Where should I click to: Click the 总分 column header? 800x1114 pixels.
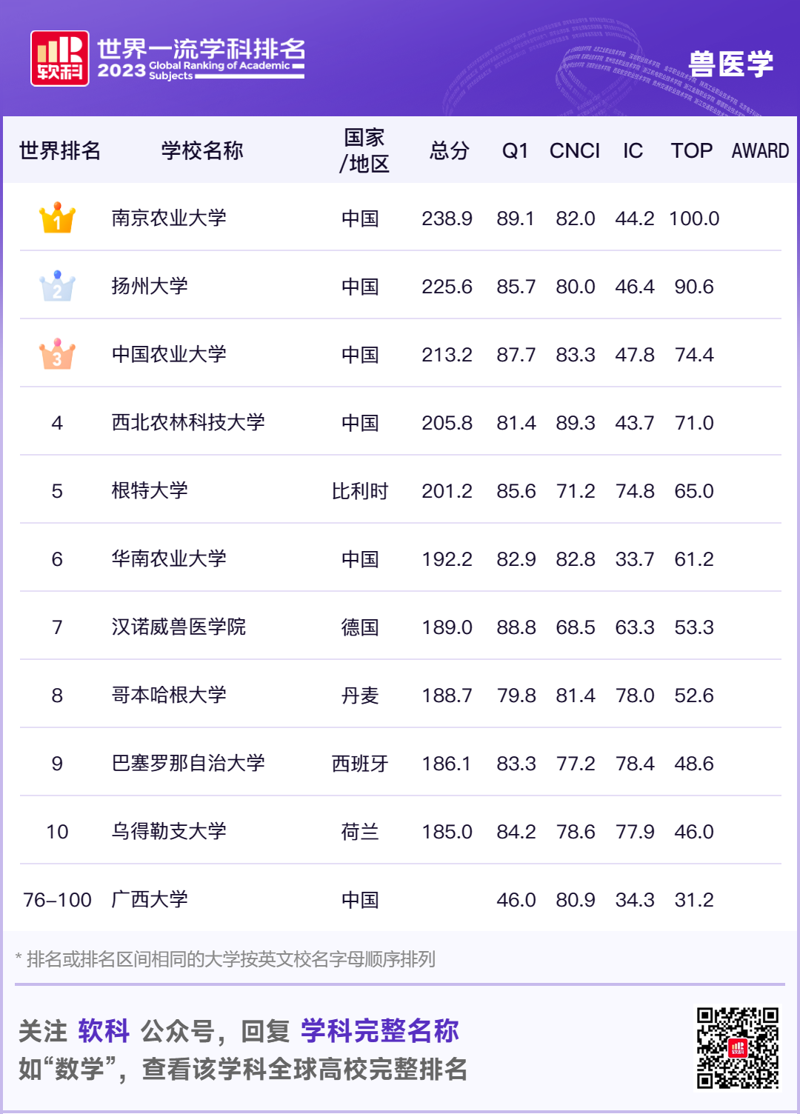click(x=449, y=150)
